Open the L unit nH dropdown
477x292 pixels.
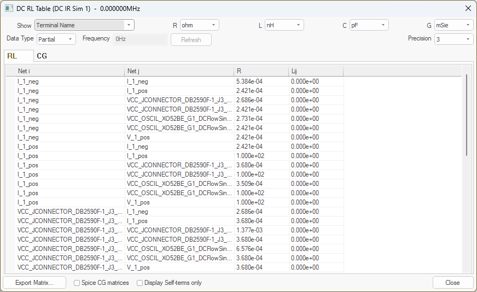pyautogui.click(x=284, y=25)
